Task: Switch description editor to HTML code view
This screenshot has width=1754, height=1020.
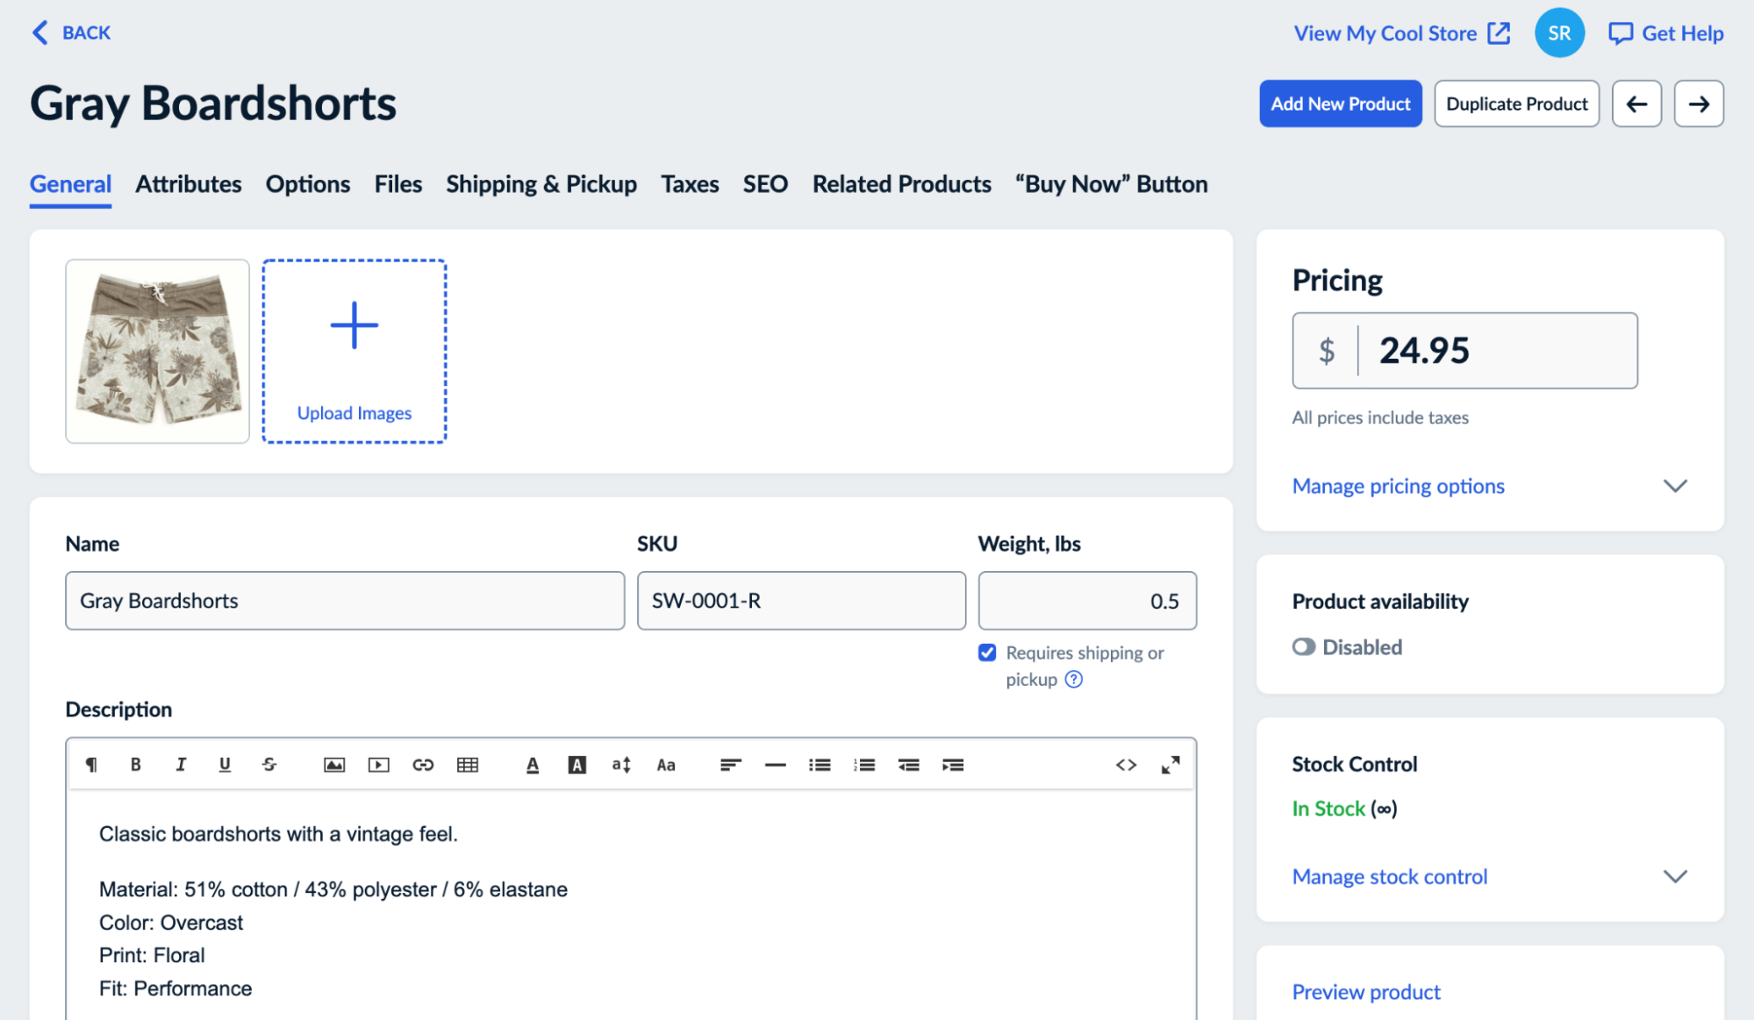Action: [x=1127, y=764]
